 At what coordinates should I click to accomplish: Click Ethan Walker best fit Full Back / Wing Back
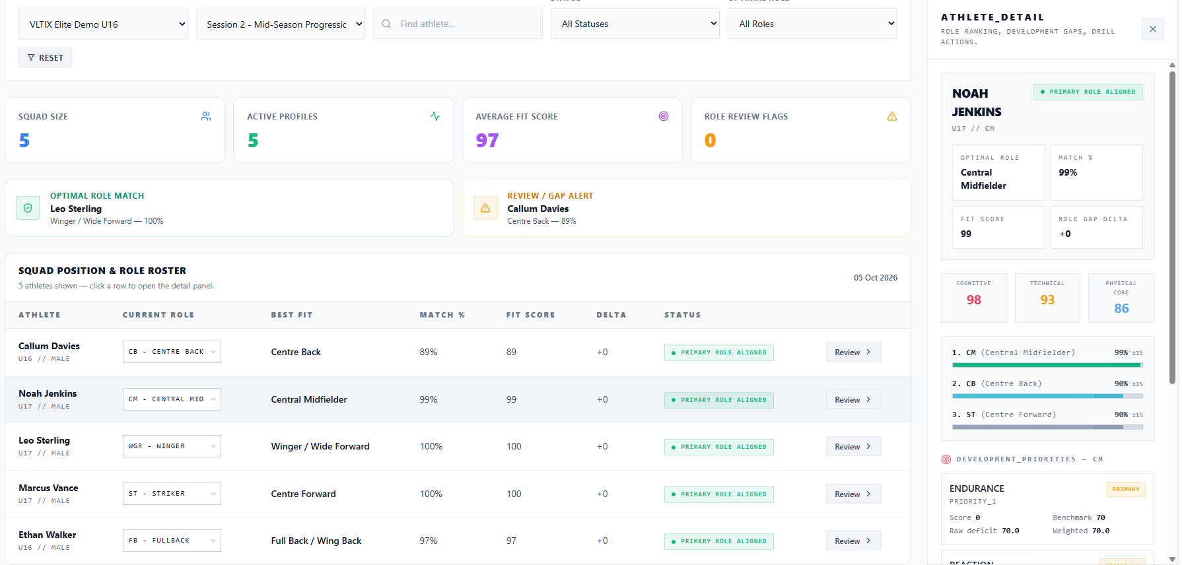pyautogui.click(x=316, y=541)
